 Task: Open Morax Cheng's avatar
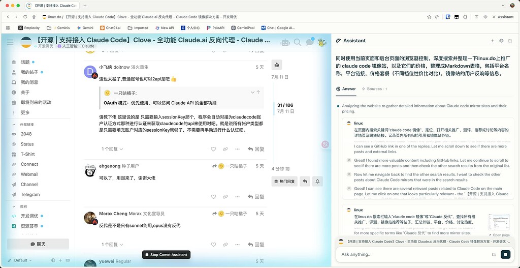(x=90, y=218)
